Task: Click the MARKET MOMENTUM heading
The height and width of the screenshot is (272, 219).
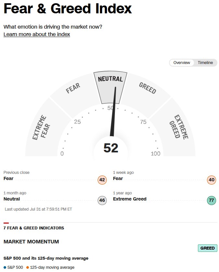Action: [31, 242]
